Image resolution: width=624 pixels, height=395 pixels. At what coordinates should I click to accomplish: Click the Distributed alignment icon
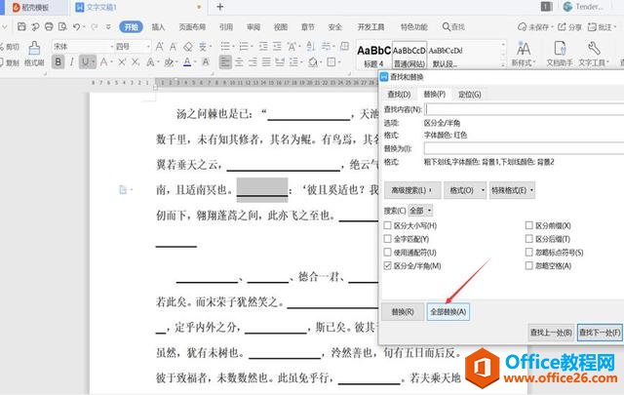[280, 62]
